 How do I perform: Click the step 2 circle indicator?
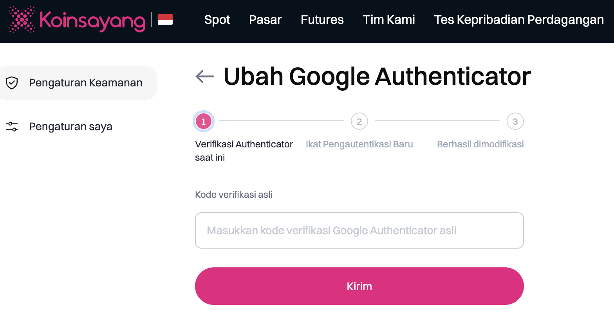click(359, 122)
